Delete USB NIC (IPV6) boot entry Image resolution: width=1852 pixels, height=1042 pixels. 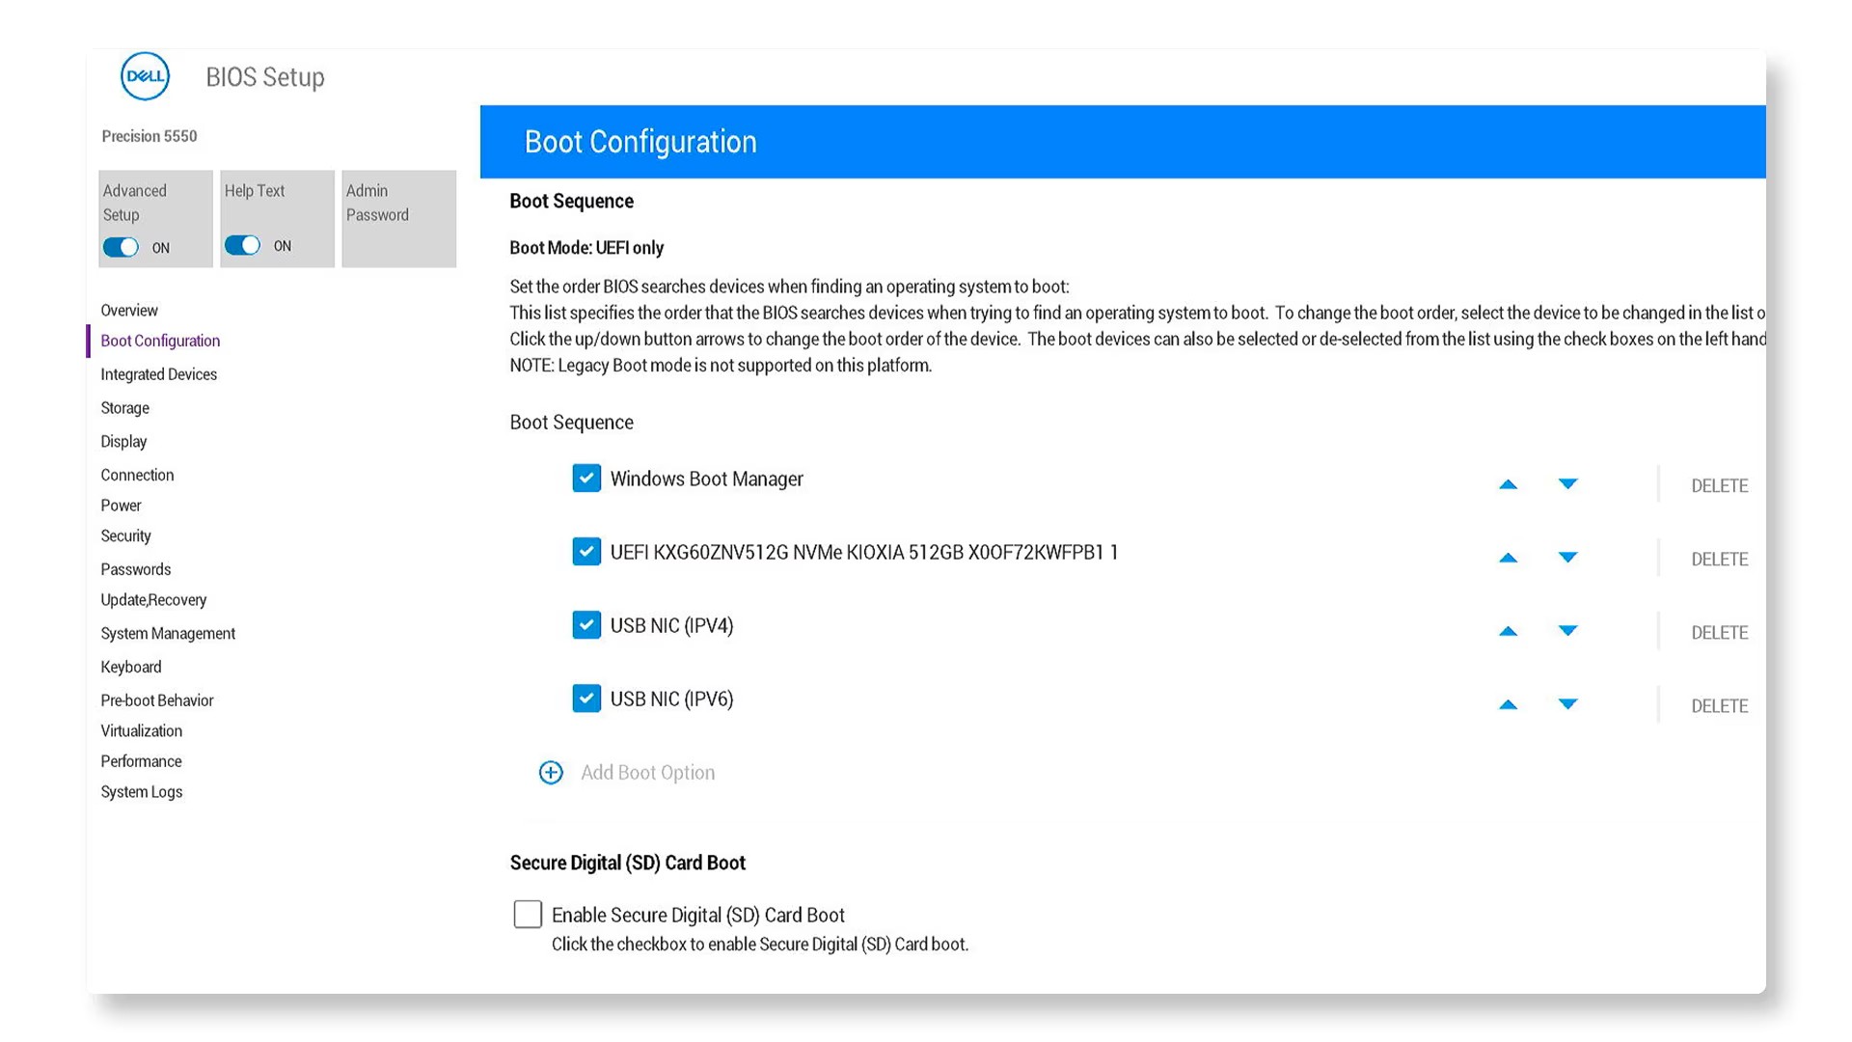(1719, 705)
